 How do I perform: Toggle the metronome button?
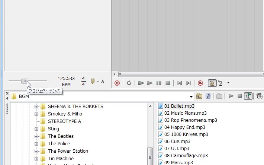212,83
